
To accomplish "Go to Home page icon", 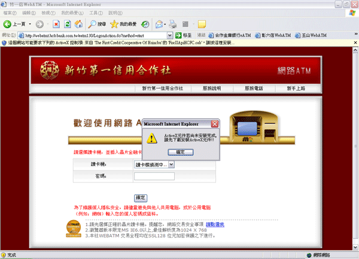I will tap(78, 24).
